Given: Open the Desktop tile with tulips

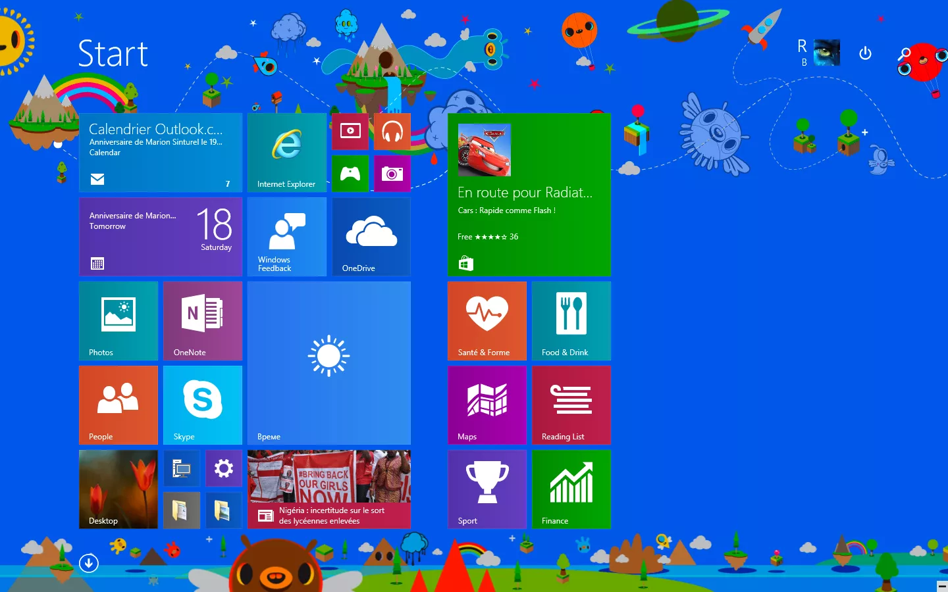Looking at the screenshot, I should (x=118, y=489).
